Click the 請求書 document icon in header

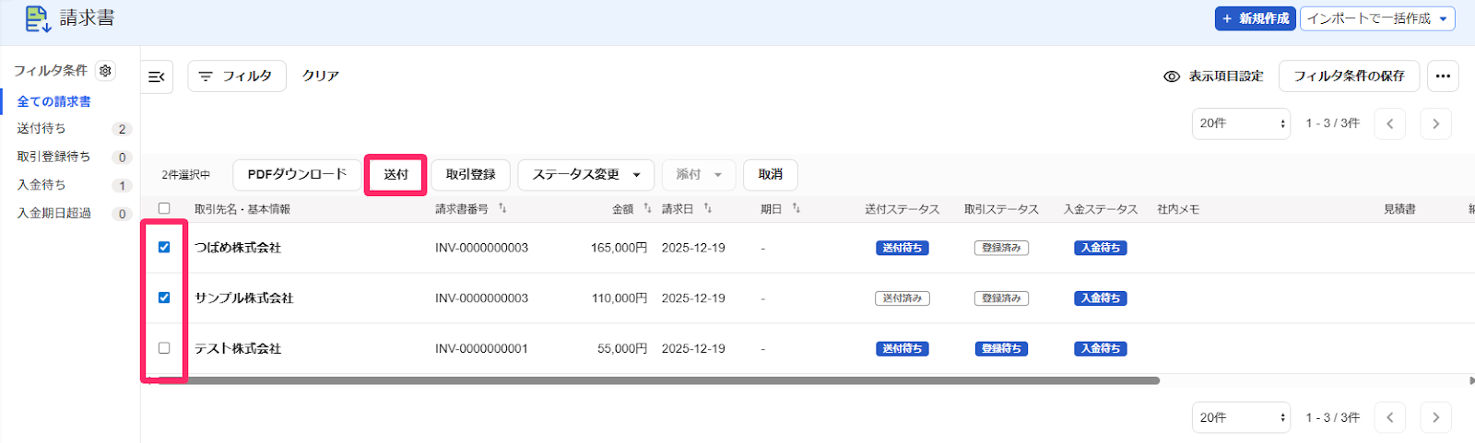[x=38, y=18]
